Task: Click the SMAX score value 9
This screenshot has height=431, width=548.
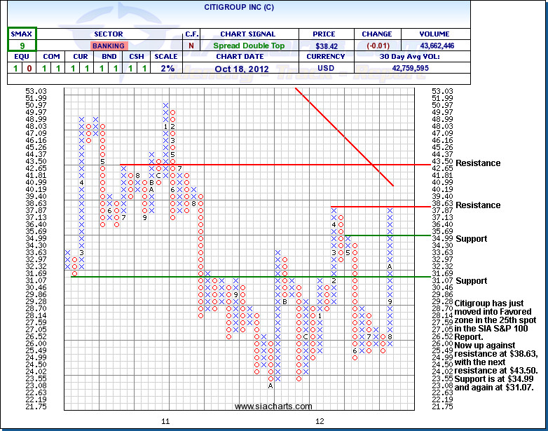Action: pyautogui.click(x=22, y=46)
